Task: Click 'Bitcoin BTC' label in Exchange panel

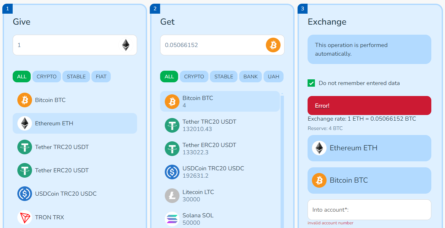Action: 349,180
